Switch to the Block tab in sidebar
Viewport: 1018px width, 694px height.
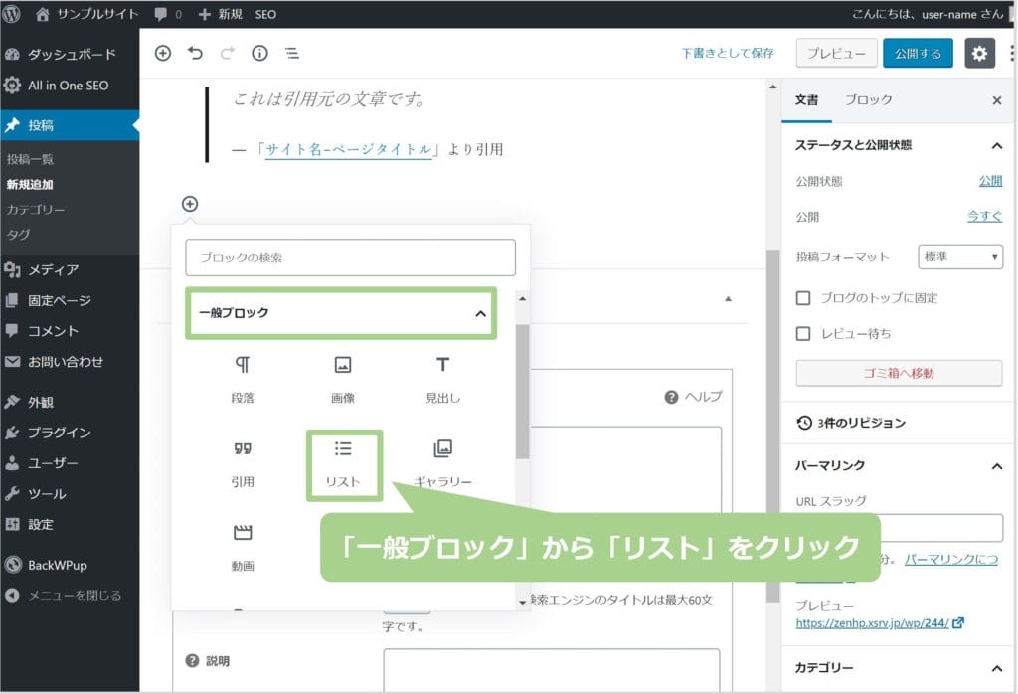868,100
